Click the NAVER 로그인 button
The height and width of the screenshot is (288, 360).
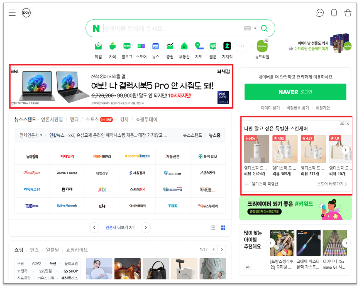tap(295, 92)
